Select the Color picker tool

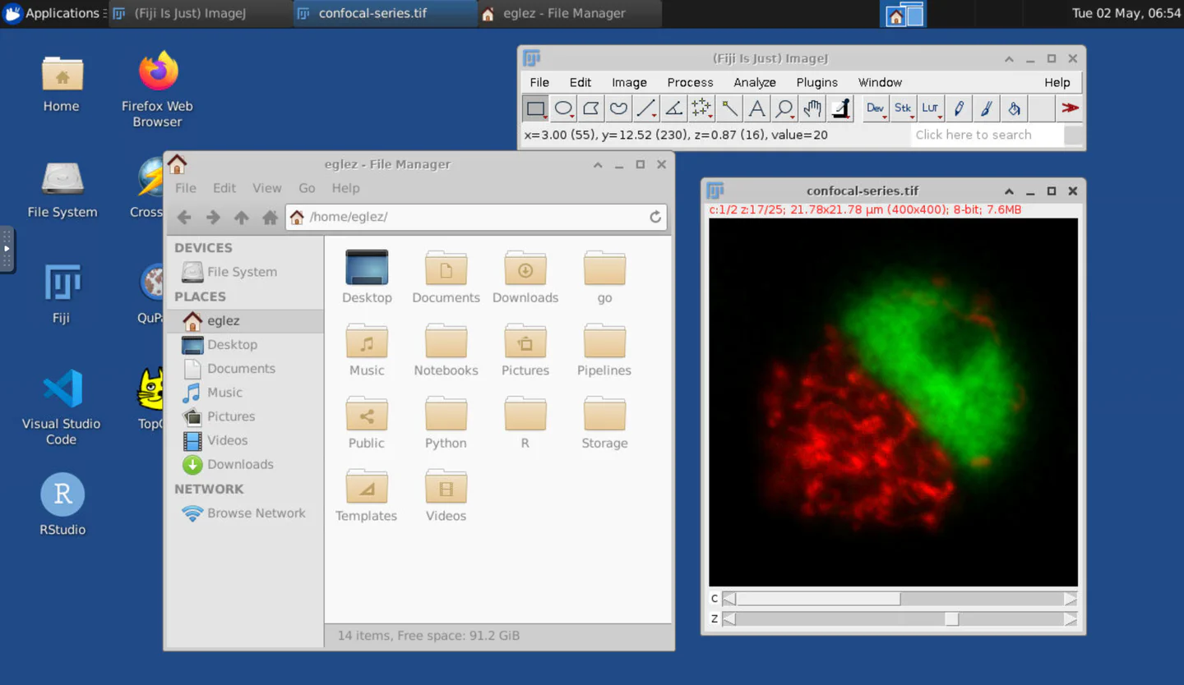tap(840, 108)
